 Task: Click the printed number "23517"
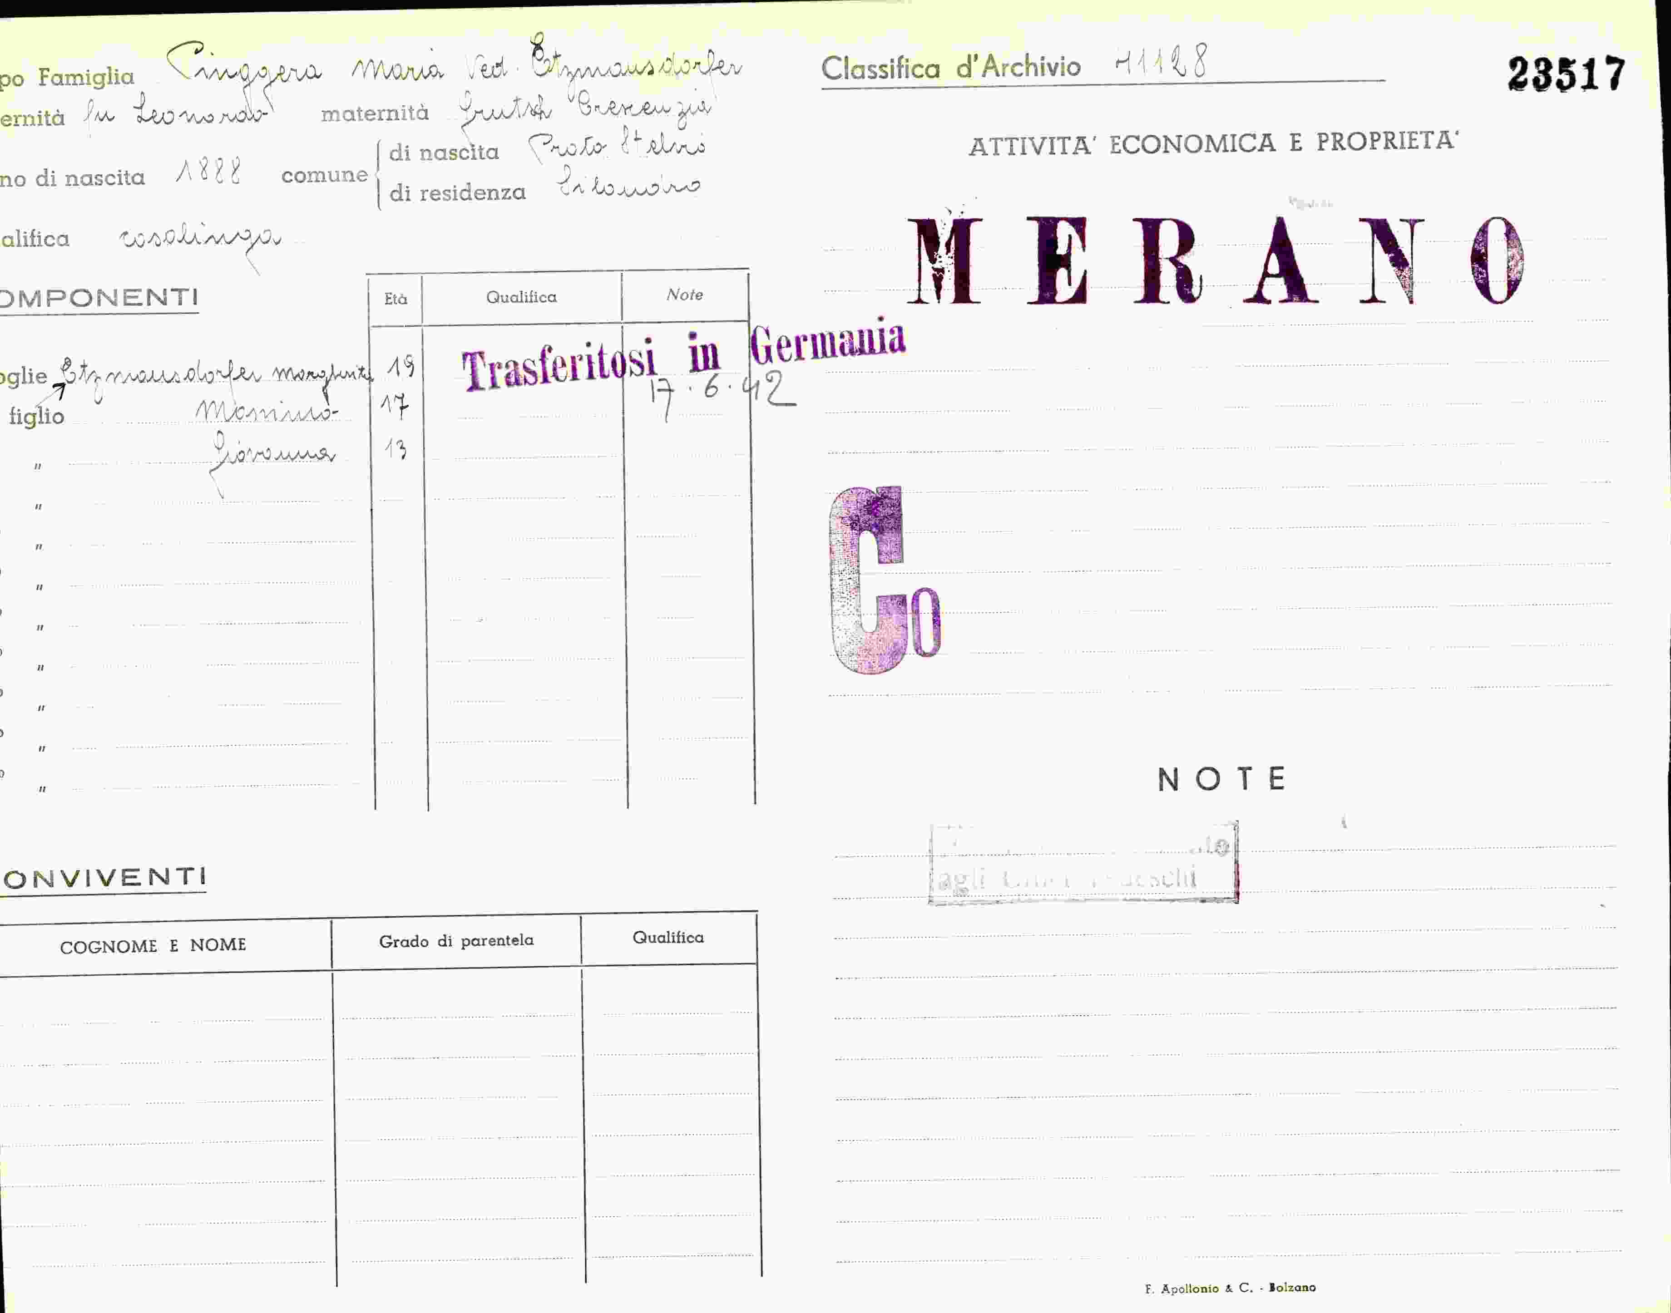1566,74
